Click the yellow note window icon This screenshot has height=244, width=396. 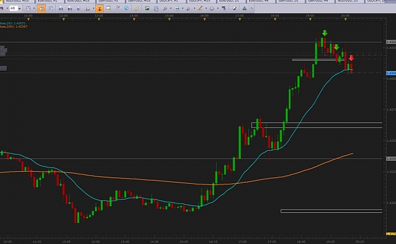(x=108, y=8)
